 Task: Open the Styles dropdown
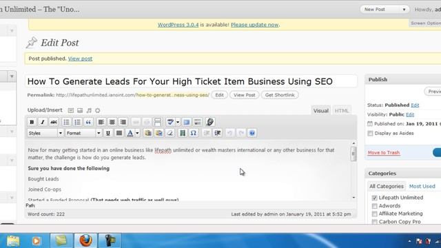coord(45,133)
